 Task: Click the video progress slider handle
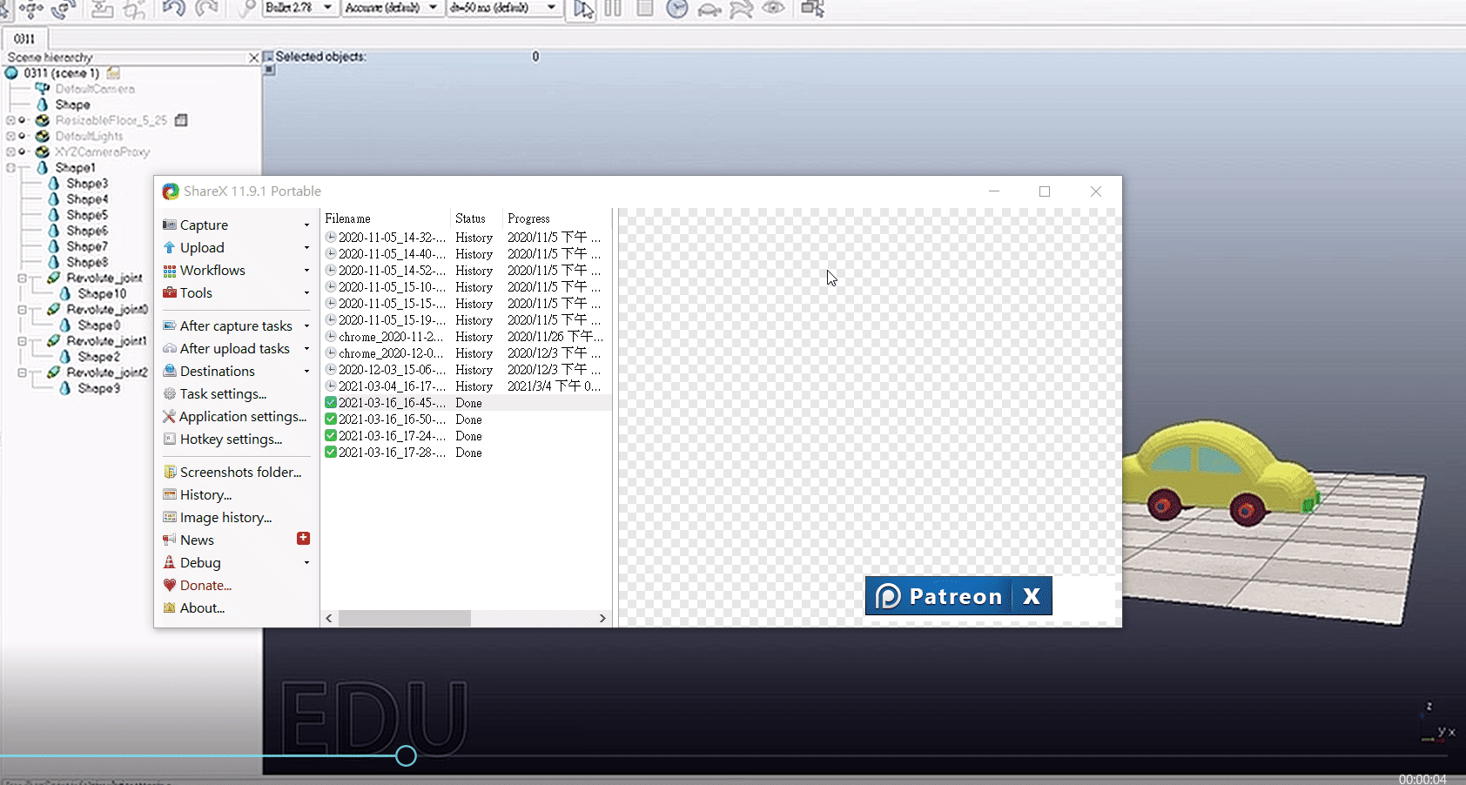point(406,755)
